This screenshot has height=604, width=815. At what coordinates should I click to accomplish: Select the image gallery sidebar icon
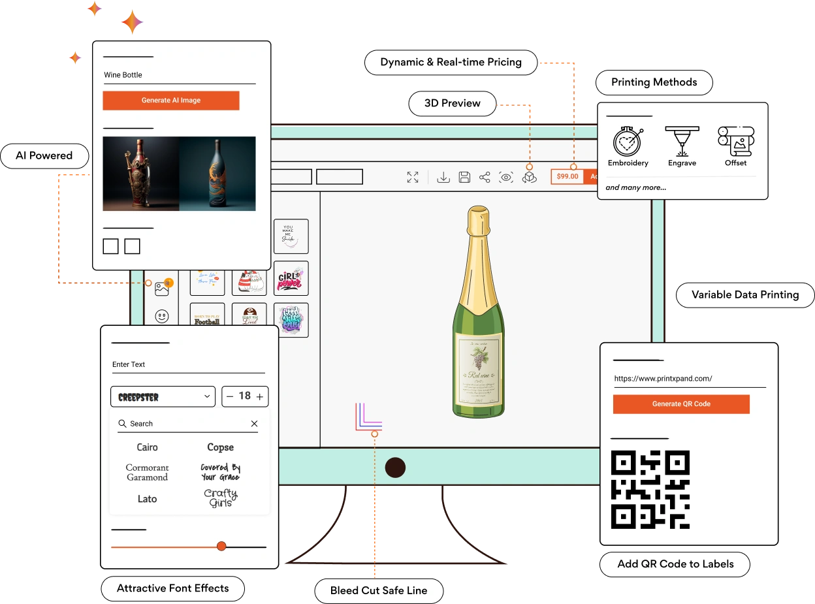(x=162, y=289)
